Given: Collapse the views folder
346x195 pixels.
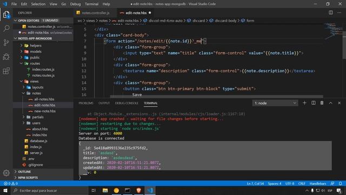Looking at the screenshot, I should click(34, 81).
